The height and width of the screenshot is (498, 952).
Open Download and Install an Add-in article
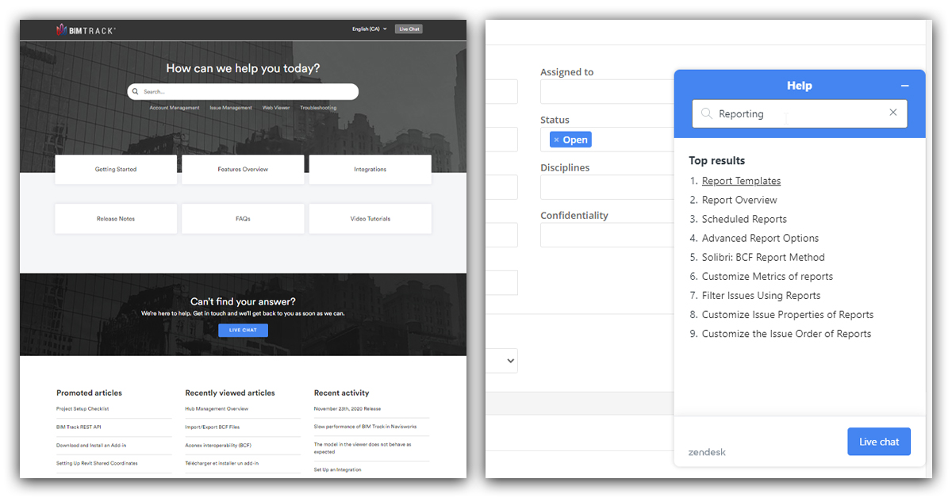pyautogui.click(x=91, y=445)
